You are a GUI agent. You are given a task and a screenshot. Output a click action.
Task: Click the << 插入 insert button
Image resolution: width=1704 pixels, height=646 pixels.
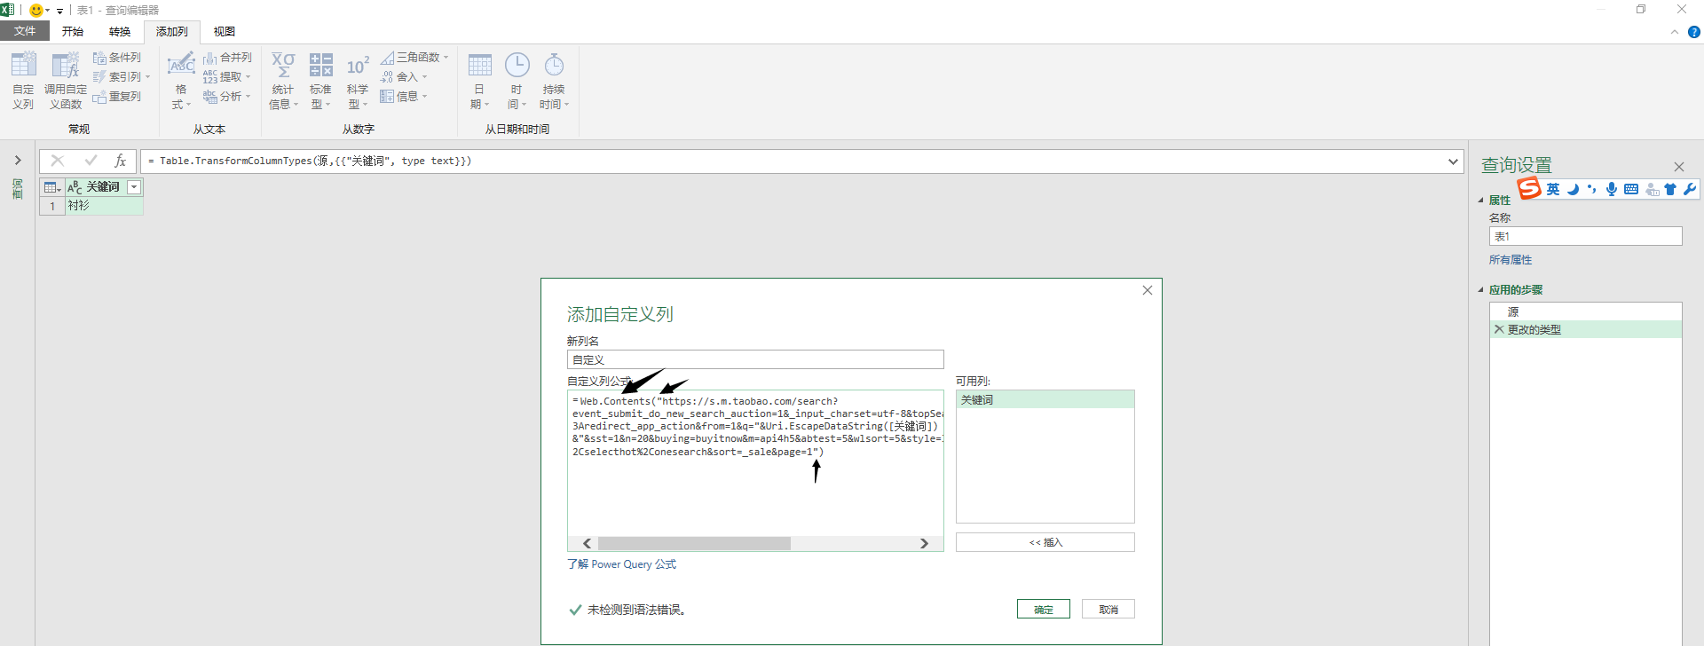(x=1045, y=542)
